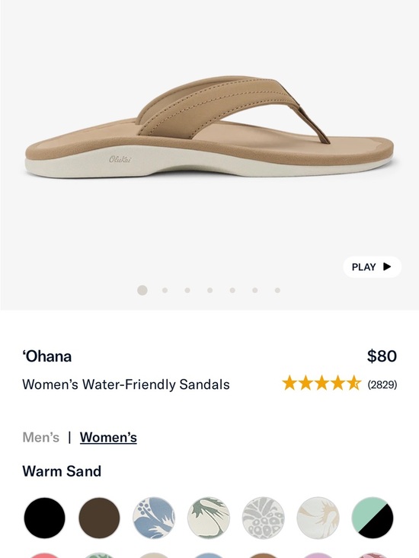Pick the white and tan floral swatch

click(318, 518)
